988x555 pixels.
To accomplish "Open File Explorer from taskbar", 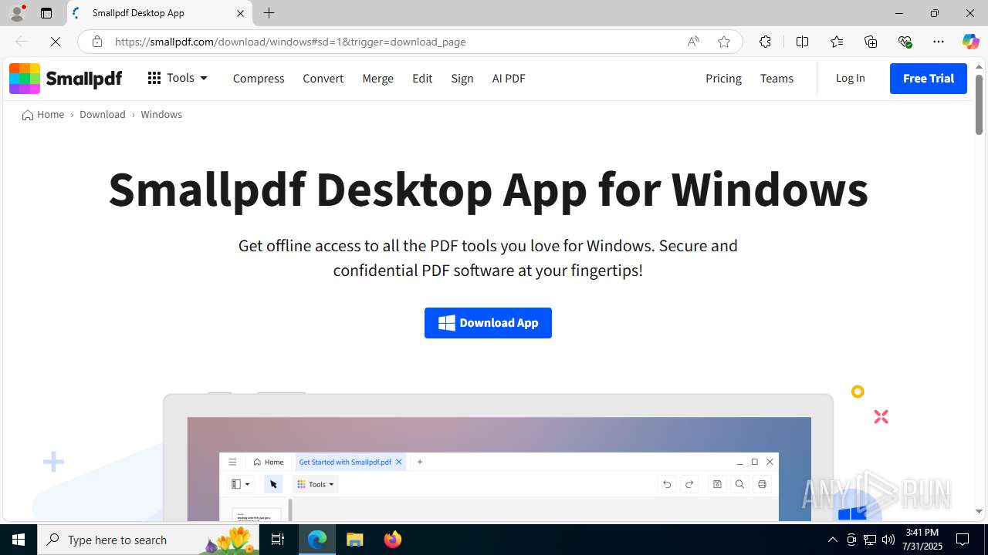I will (354, 540).
